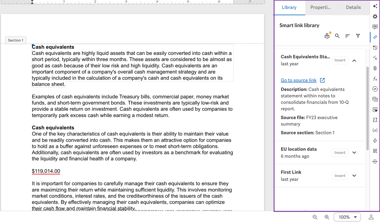380x222 pixels.
Task: Switch to the Properties tab
Action: (x=320, y=8)
